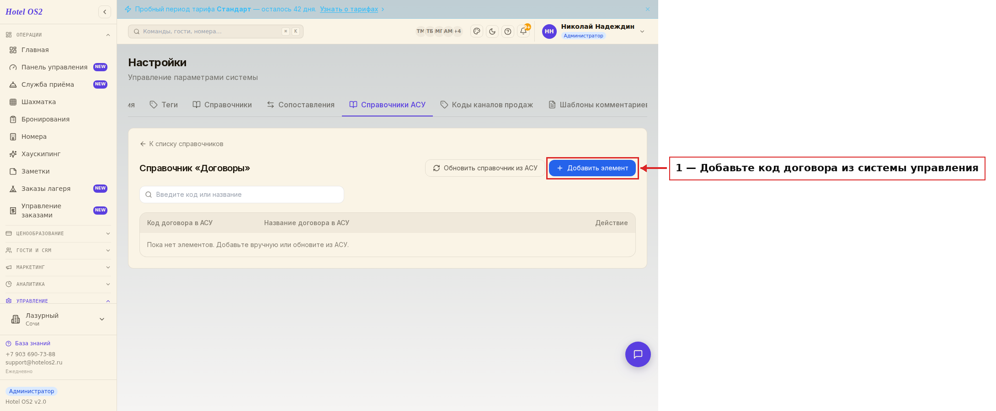
Task: Expand the МАРКЕТИНГ section
Action: 58,267
